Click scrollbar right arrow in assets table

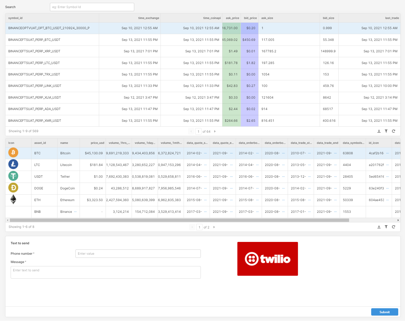coord(398,220)
